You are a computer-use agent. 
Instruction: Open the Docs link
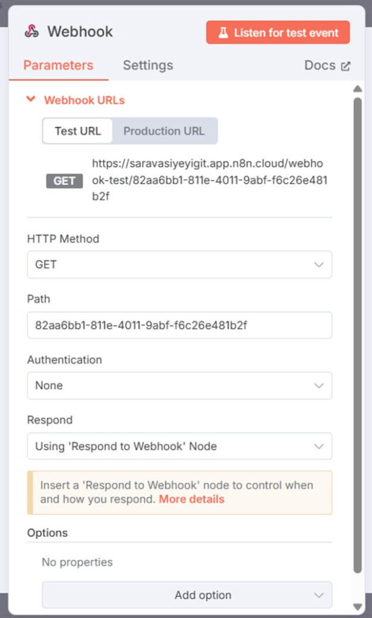tap(320, 65)
